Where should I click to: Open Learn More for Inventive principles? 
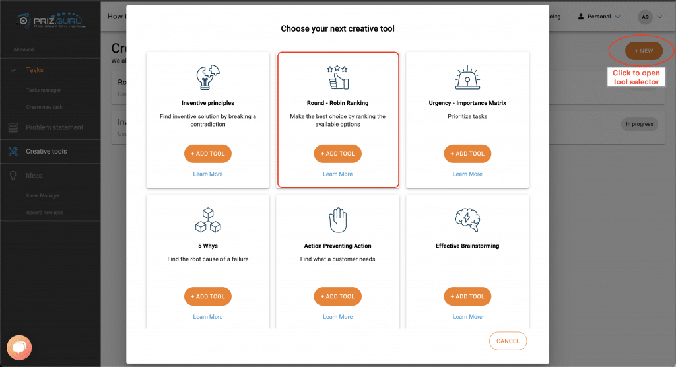208,174
